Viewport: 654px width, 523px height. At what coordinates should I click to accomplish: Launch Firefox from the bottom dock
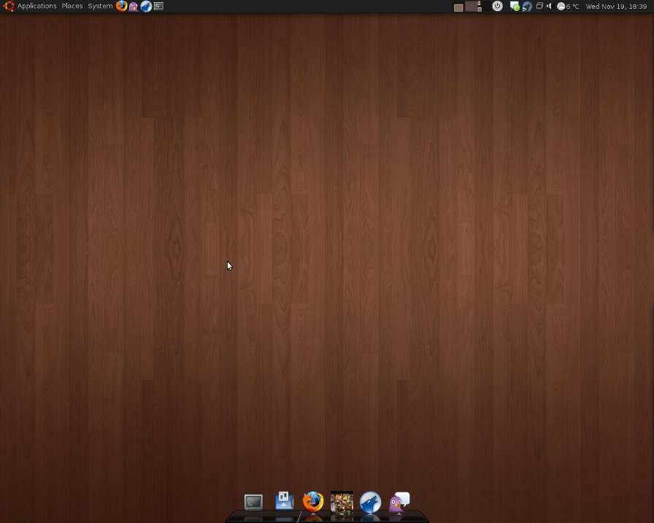pyautogui.click(x=313, y=501)
